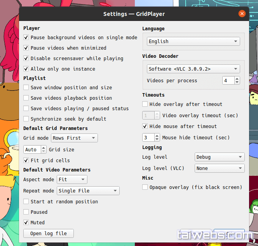Click the Open log file button
Image resolution: width=258 pixels, height=246 pixels.
pyautogui.click(x=49, y=234)
